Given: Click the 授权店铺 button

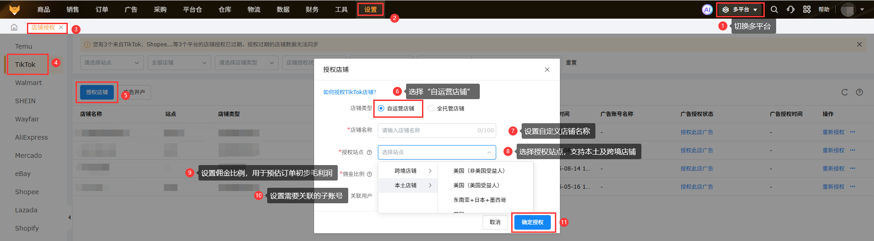Looking at the screenshot, I should tap(97, 92).
